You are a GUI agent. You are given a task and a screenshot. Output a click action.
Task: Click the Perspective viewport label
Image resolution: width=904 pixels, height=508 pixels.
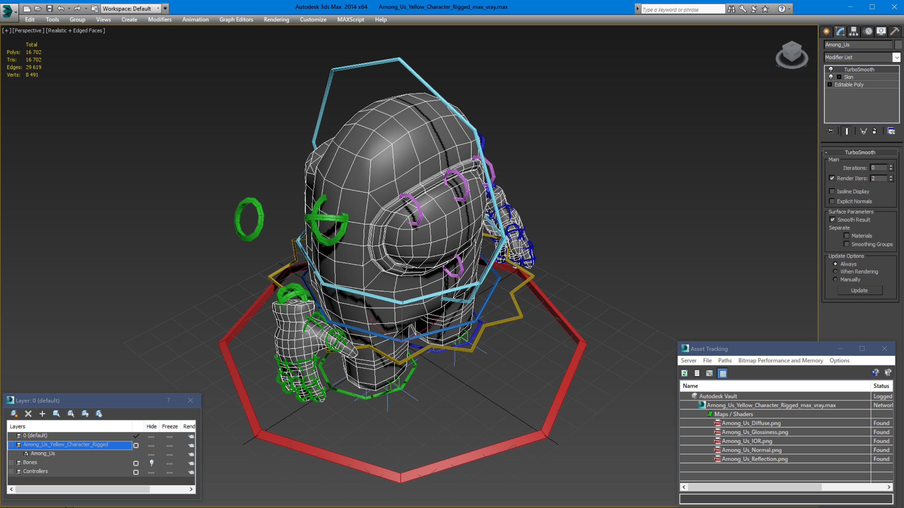pyautogui.click(x=29, y=30)
